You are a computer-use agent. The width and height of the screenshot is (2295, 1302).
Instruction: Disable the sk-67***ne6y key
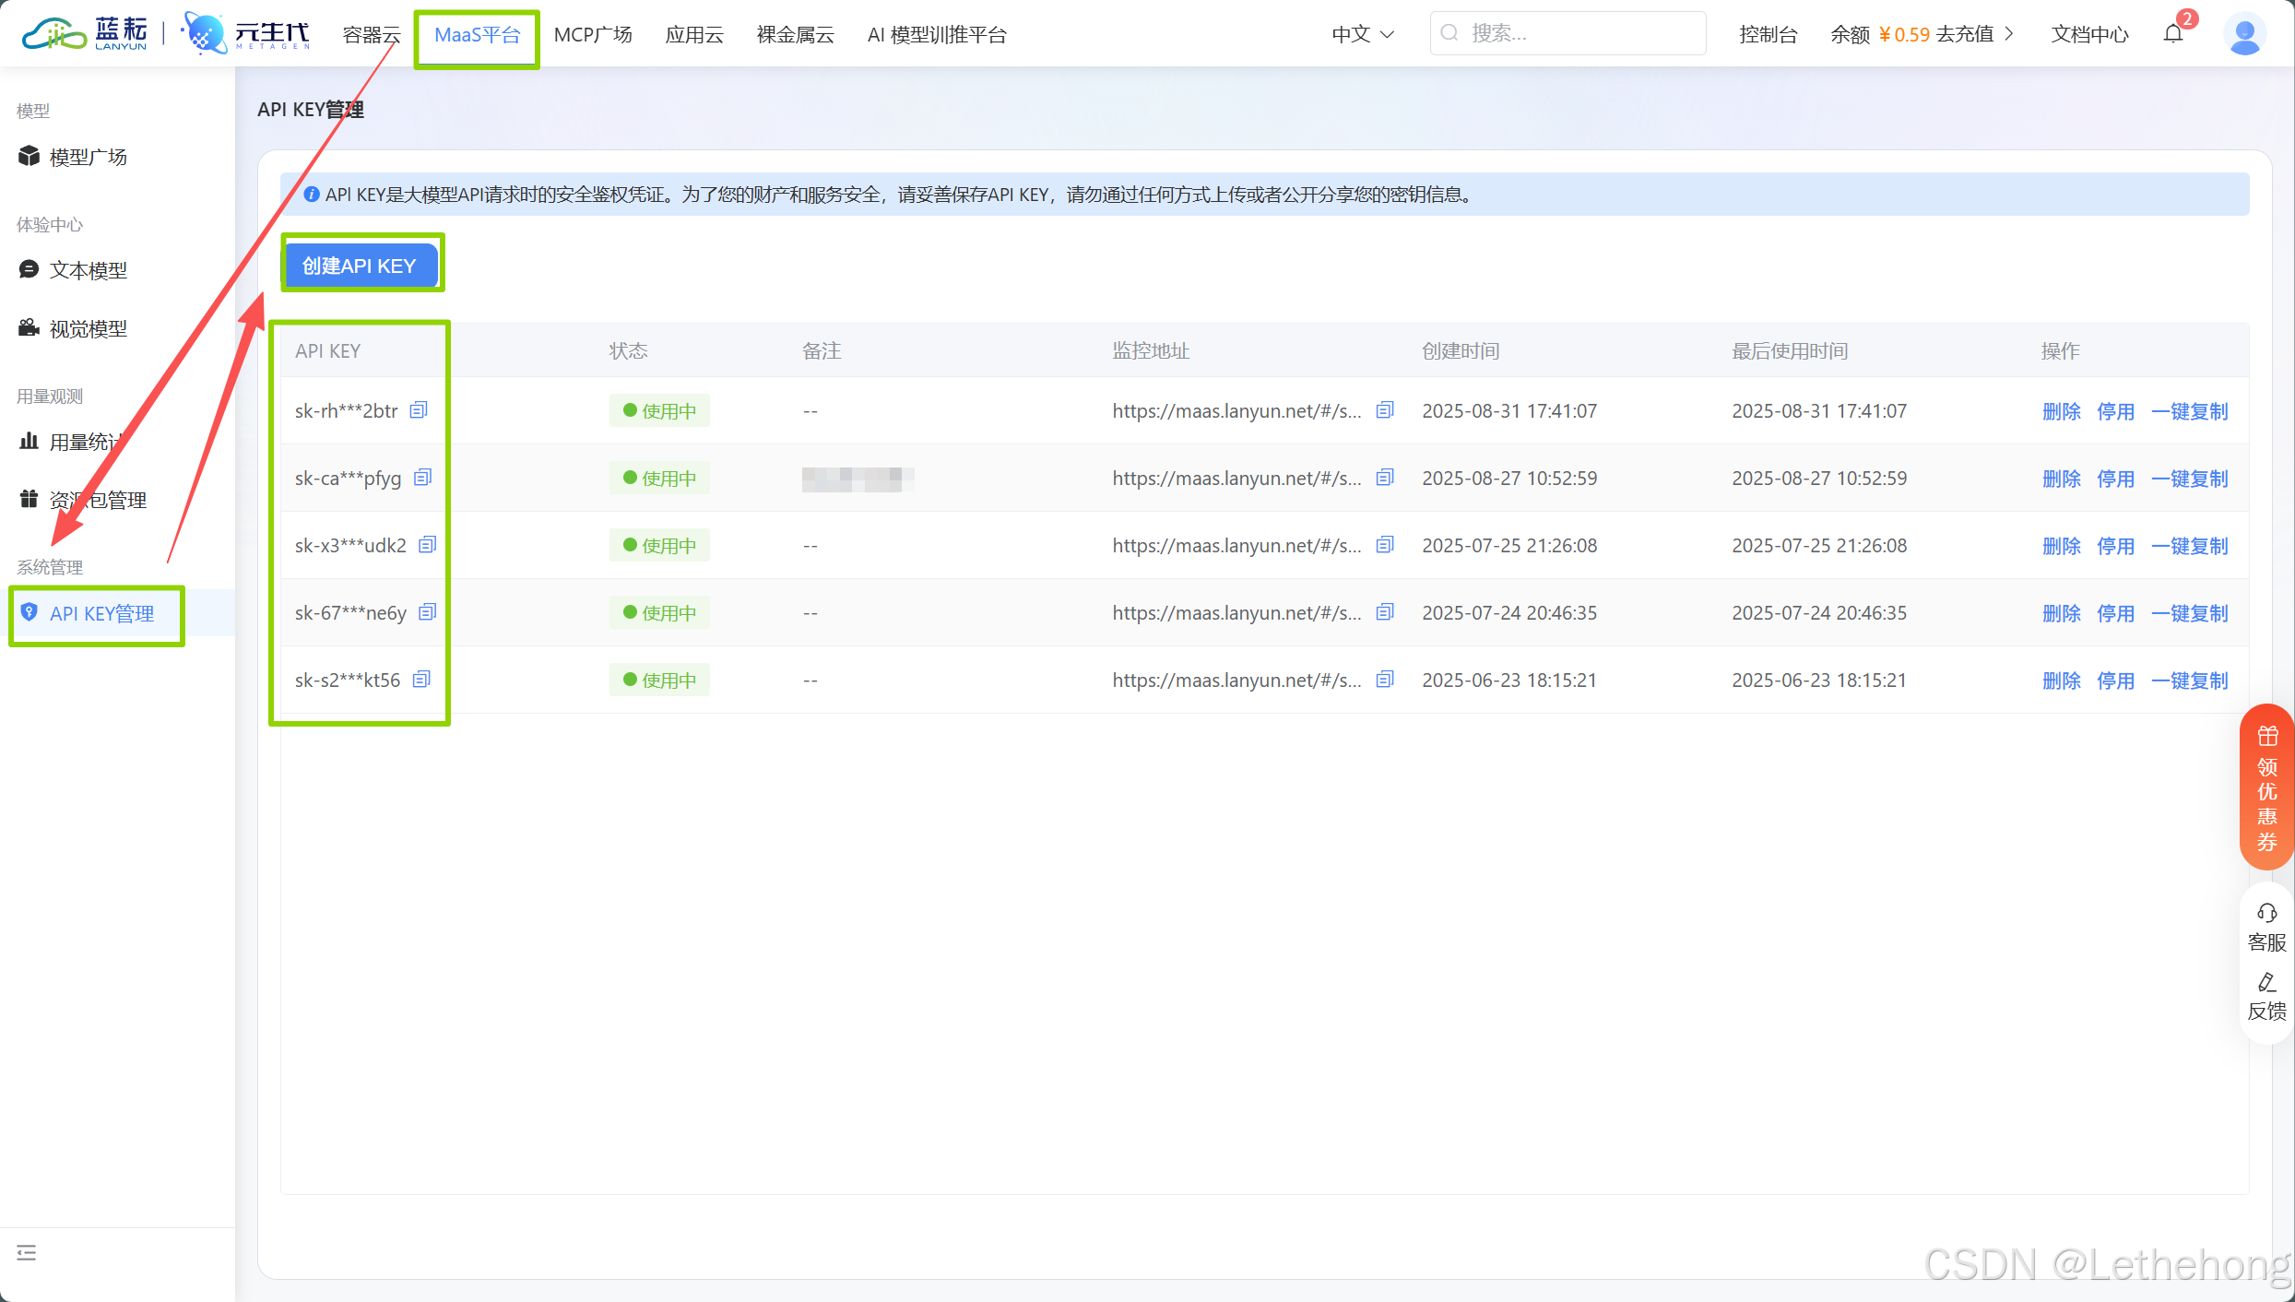click(x=2115, y=613)
